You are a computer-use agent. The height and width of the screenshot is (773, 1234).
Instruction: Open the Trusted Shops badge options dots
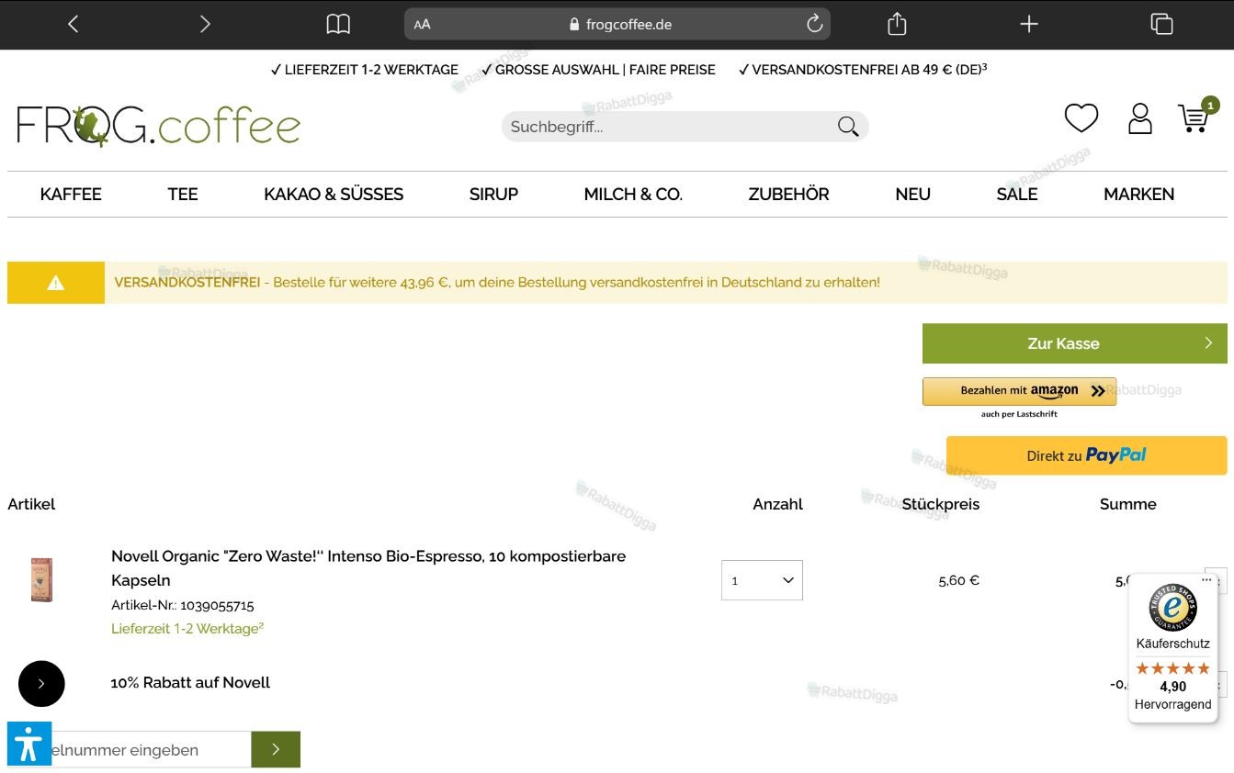pyautogui.click(x=1206, y=580)
